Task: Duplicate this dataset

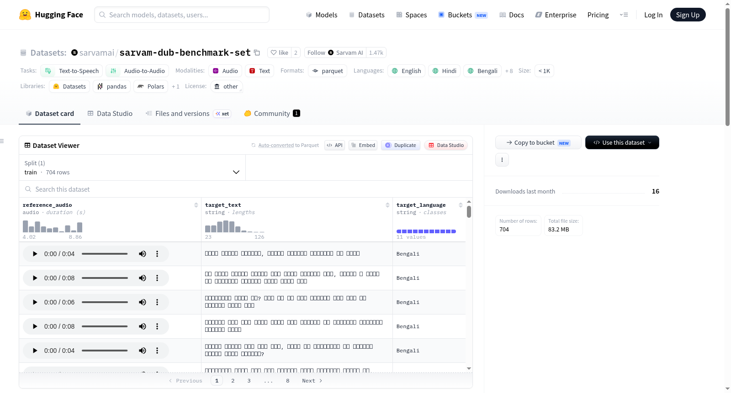Action: 401,145
